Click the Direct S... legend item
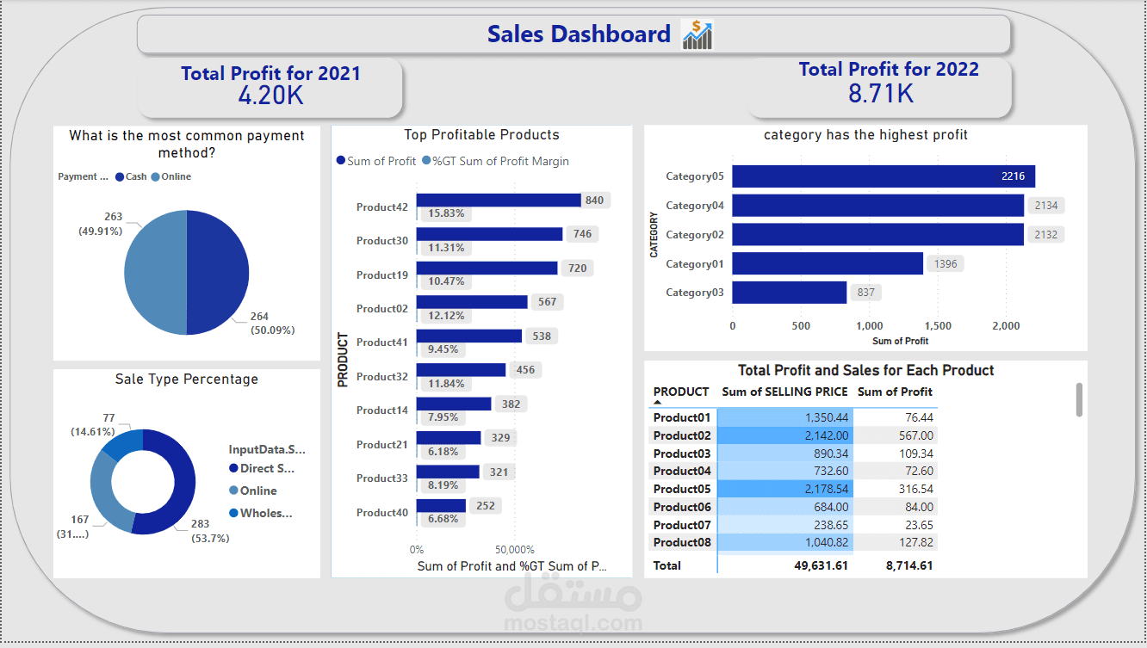Viewport: 1147px width, 648px height. [x=263, y=468]
